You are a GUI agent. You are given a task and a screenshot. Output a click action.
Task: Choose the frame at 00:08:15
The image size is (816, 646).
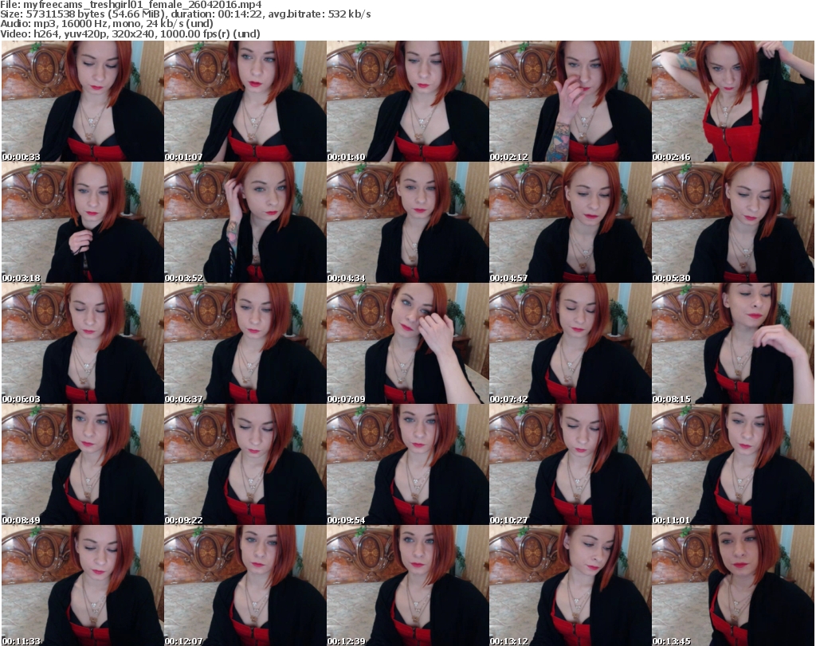click(733, 343)
